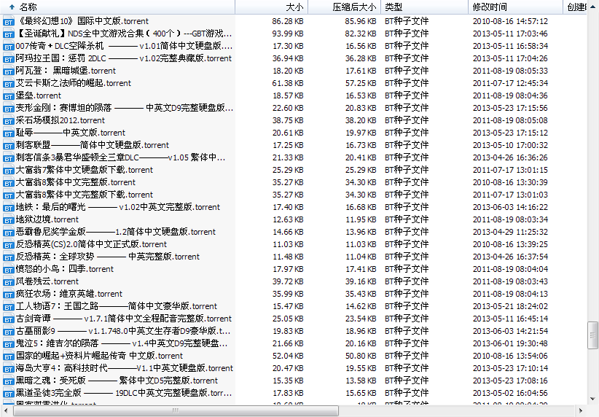This screenshot has height=417, width=599.
Task: Click the vertical scrollbar thumb
Action: 593,335
